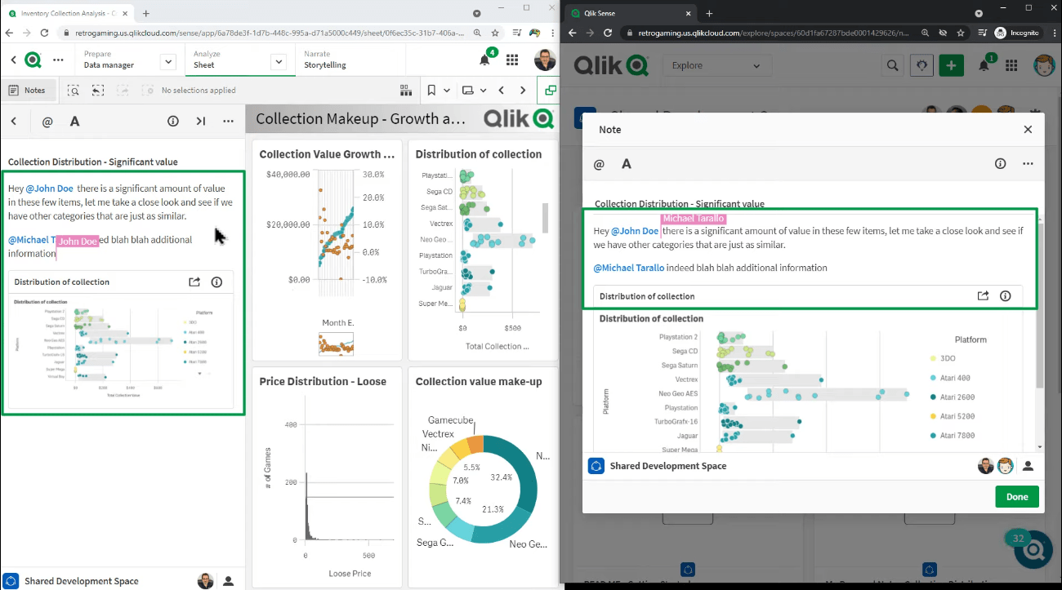Screen dimensions: 1062x590
Task: Click the snapshot info icon in left note
Action: tap(216, 282)
